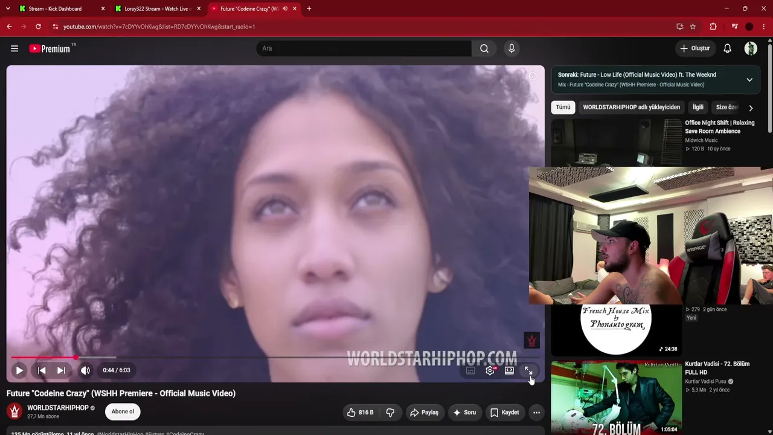Show more filter chips with the arrow
This screenshot has height=435, width=773.
pyautogui.click(x=751, y=108)
